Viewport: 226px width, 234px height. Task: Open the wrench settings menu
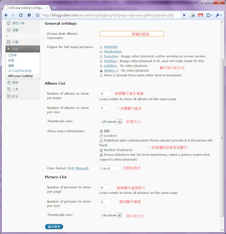pos(219,15)
